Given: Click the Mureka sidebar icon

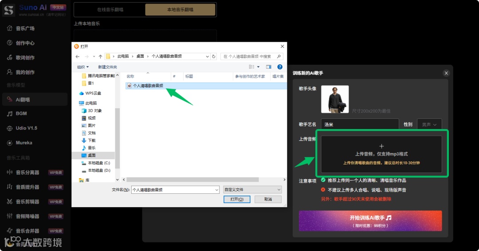Looking at the screenshot, I should click(9, 143).
